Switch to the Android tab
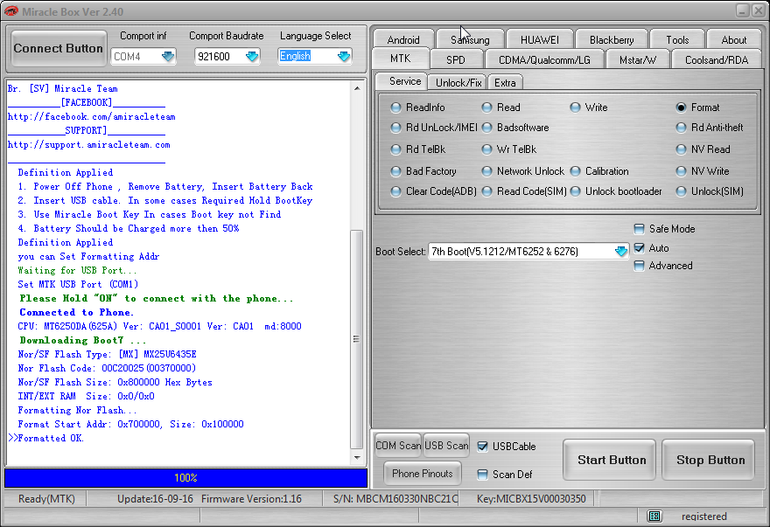The height and width of the screenshot is (527, 770). coord(403,39)
